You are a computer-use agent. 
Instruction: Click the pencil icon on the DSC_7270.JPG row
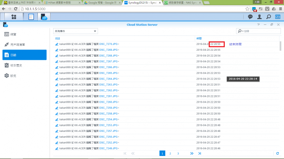(x=57, y=44)
